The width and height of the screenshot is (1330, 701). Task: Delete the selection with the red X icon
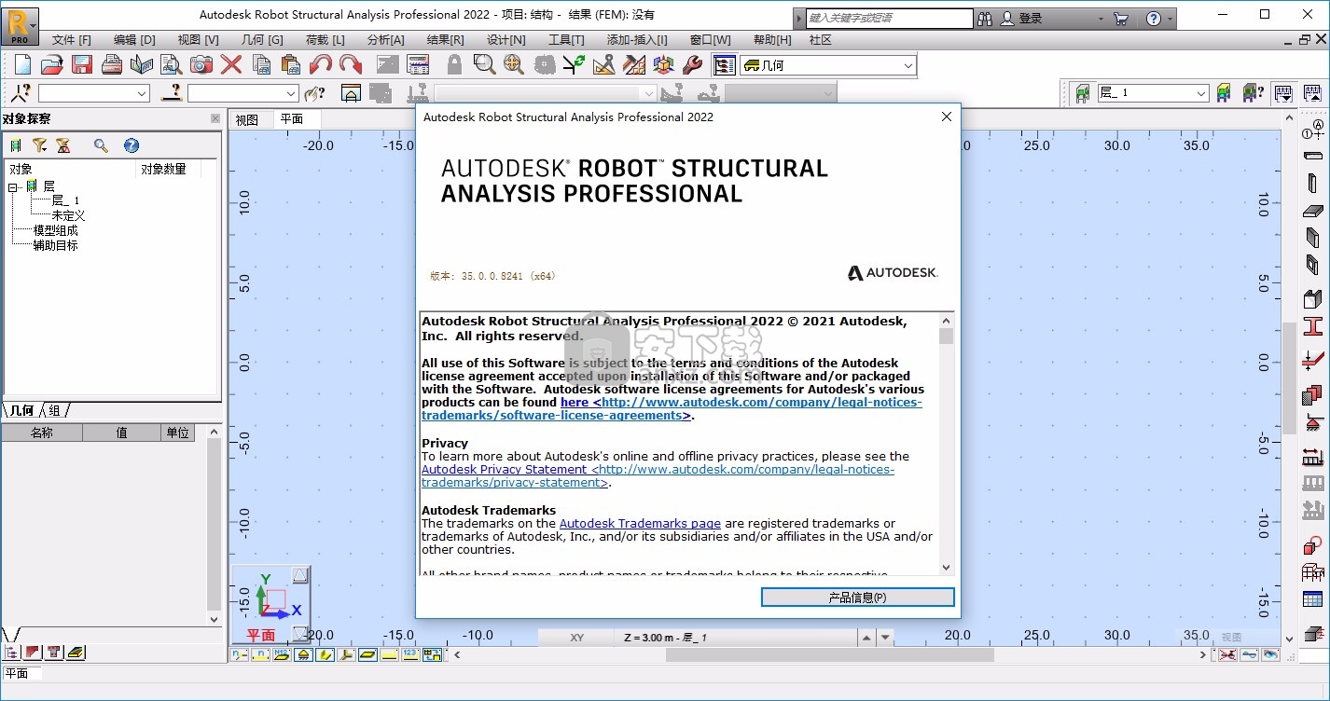[231, 64]
